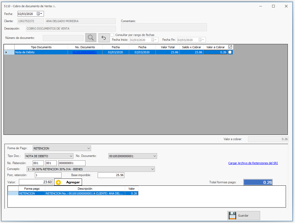Click the row selector arrow for Nota de Débito
295x223 pixels.
coord(6,52)
